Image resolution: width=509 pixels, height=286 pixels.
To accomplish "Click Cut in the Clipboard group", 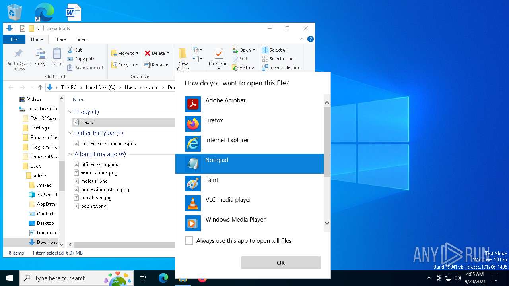I will pos(74,50).
